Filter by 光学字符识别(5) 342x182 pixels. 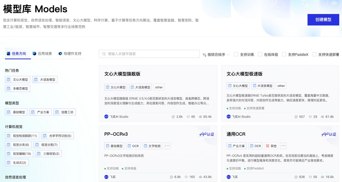click(57, 136)
